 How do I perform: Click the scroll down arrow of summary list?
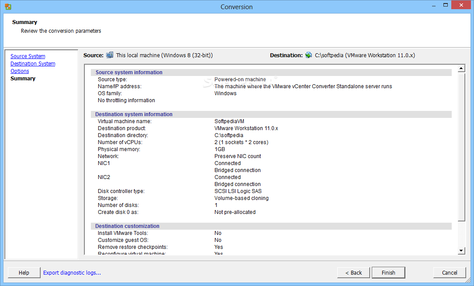coord(461,250)
